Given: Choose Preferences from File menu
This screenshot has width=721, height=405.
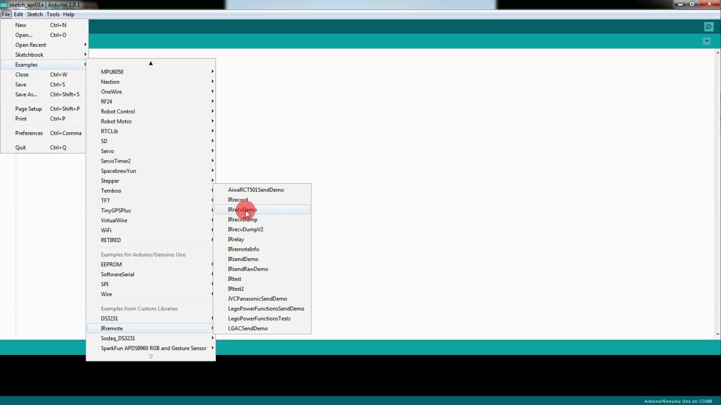Looking at the screenshot, I should click(29, 133).
